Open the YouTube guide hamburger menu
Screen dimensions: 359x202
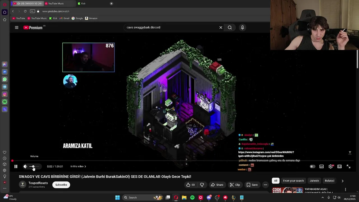point(17,27)
